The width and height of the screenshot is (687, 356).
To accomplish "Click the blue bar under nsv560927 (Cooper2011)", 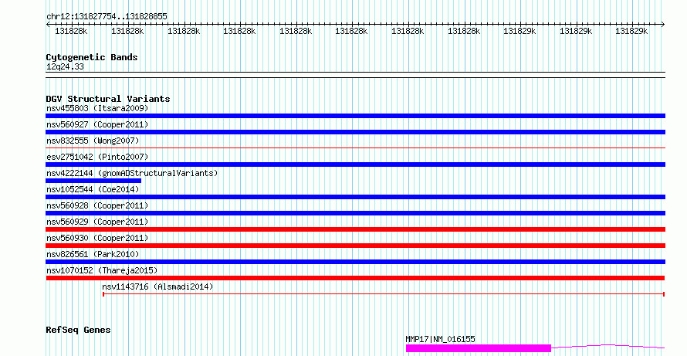I will click(355, 132).
